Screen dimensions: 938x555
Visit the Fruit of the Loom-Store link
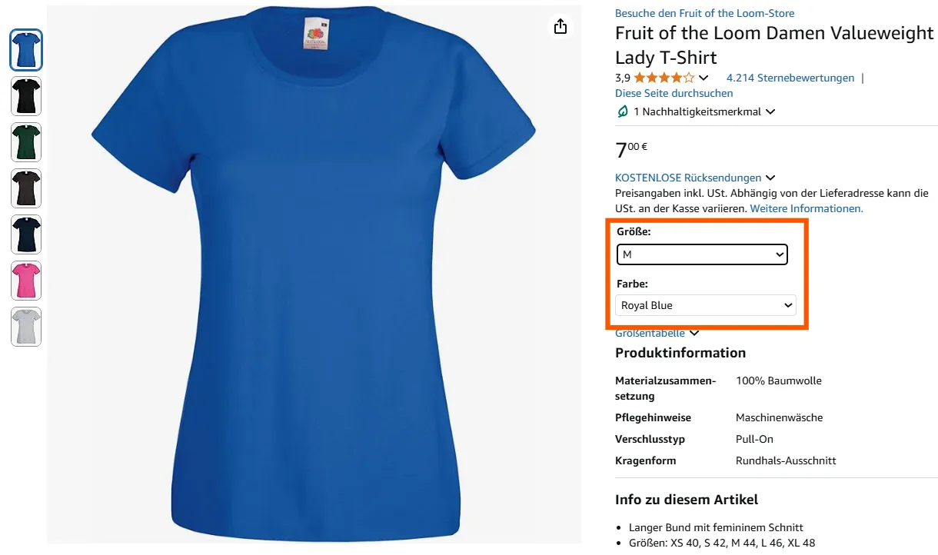tap(704, 13)
